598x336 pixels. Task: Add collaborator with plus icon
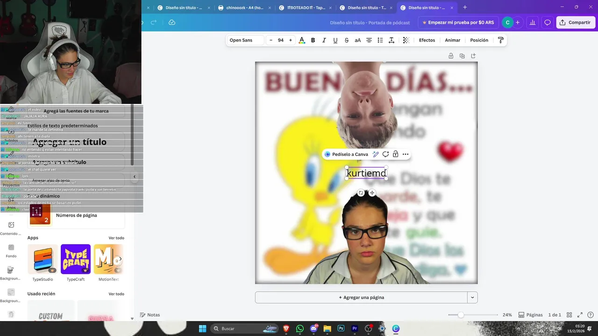[x=518, y=22]
